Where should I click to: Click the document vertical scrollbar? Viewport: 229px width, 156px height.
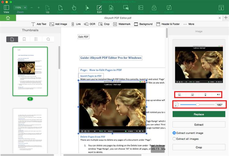[x=167, y=33]
